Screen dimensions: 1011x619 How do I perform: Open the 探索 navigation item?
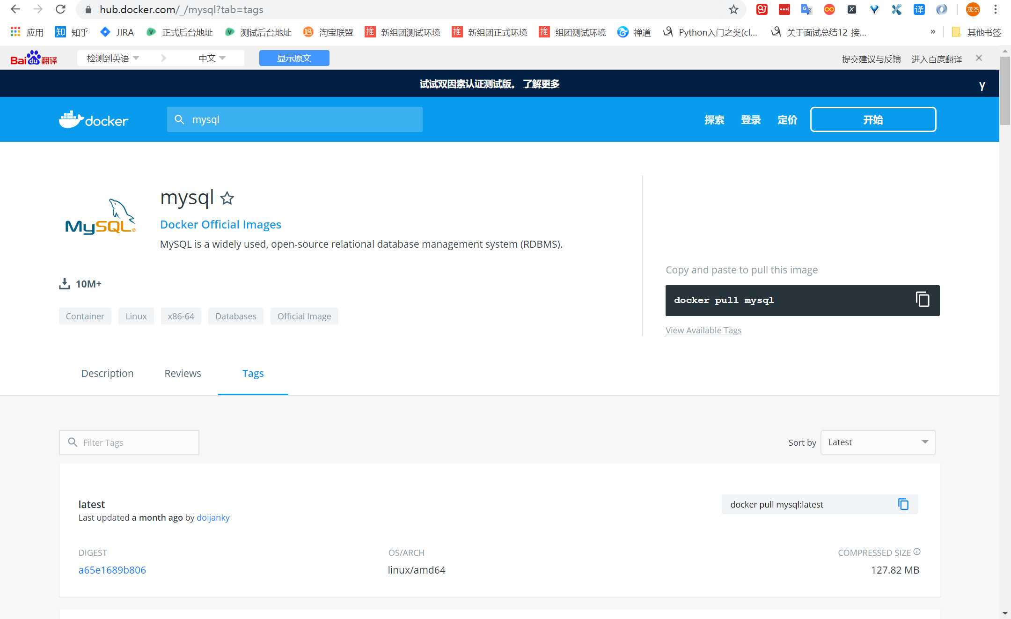[x=714, y=120]
